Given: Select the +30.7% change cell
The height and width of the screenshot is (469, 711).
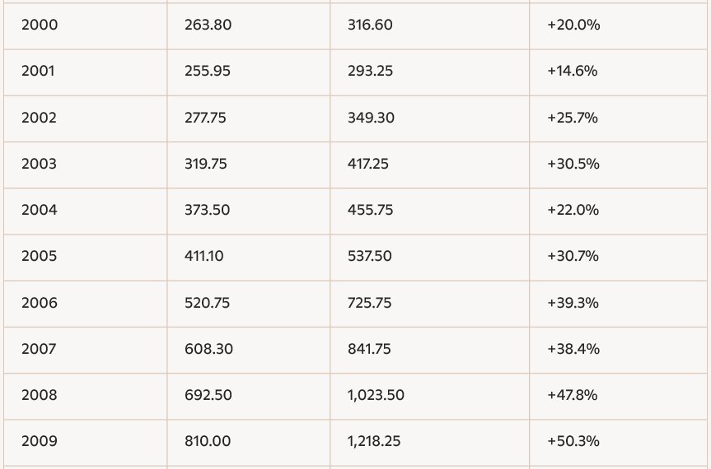Looking at the screenshot, I should tap(573, 256).
